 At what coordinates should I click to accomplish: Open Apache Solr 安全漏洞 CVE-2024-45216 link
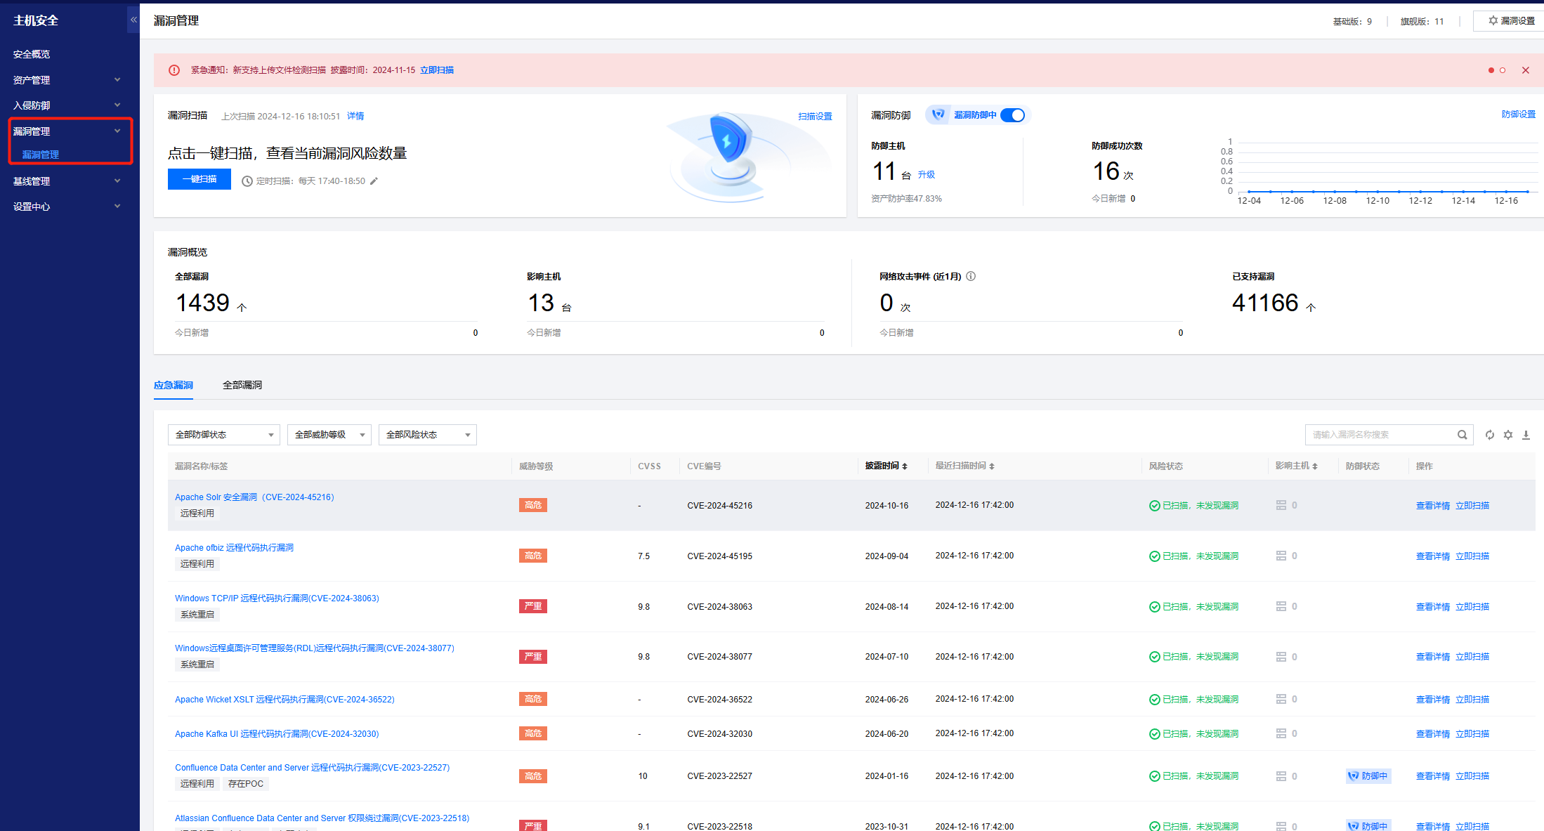pos(254,497)
